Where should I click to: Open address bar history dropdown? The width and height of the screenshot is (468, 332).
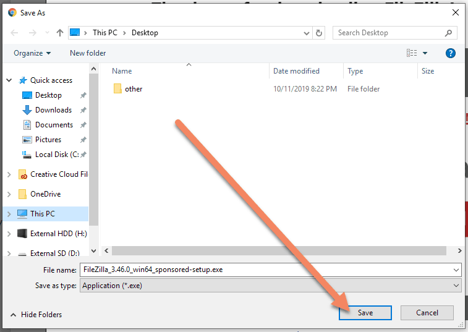point(306,33)
